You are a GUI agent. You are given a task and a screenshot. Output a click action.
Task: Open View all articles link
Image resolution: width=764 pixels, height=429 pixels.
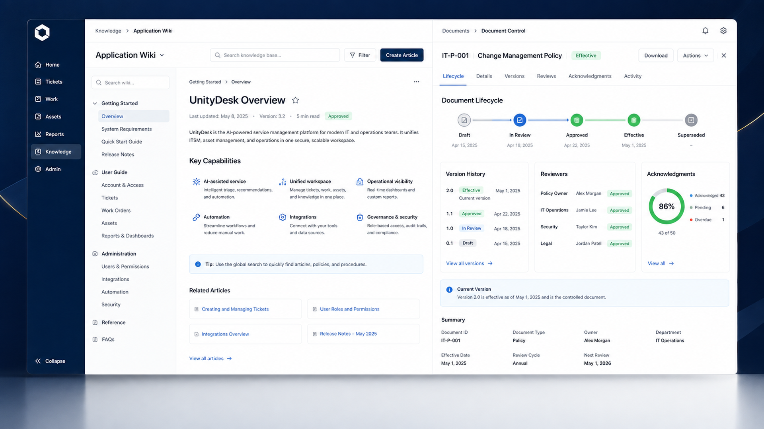210,359
